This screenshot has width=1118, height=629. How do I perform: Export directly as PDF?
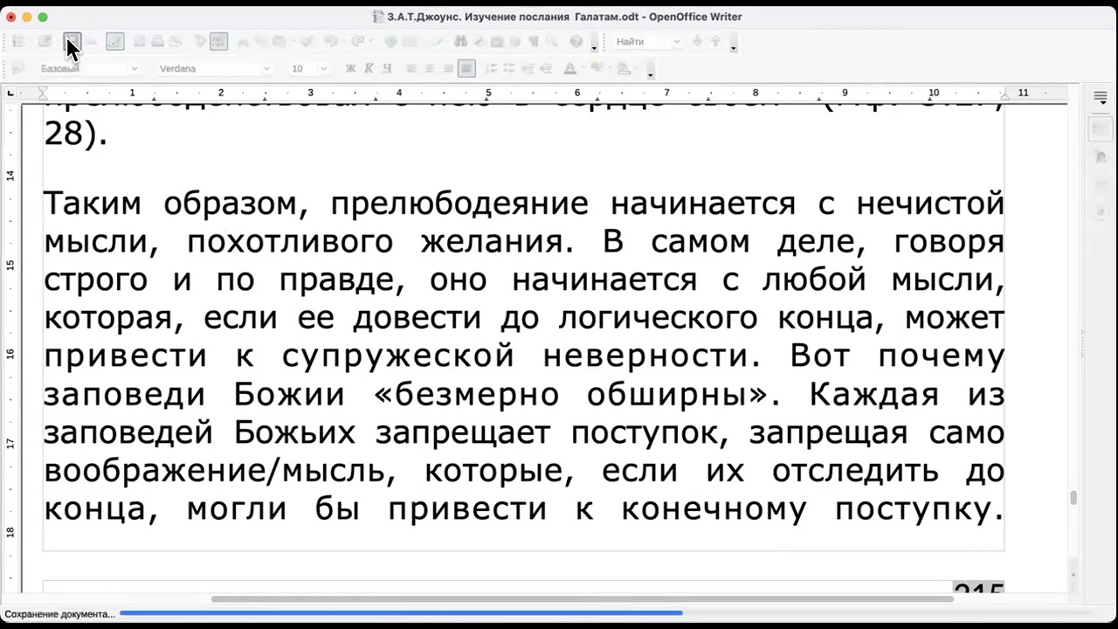pyautogui.click(x=139, y=41)
